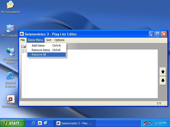This screenshot has width=170, height=127.
Task: Open the File menu
Action: click(23, 40)
